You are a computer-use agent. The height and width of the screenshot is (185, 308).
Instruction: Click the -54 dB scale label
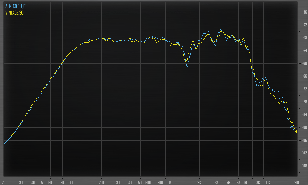coord(304,51)
